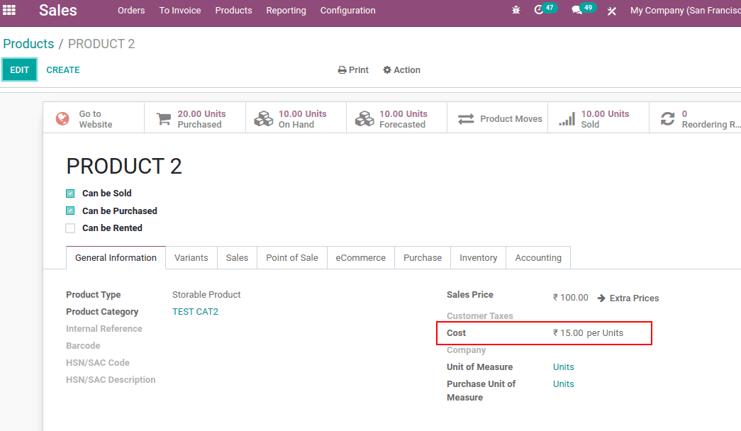This screenshot has width=741, height=431.
Task: Open Units link for Unit of Measure
Action: coord(563,366)
